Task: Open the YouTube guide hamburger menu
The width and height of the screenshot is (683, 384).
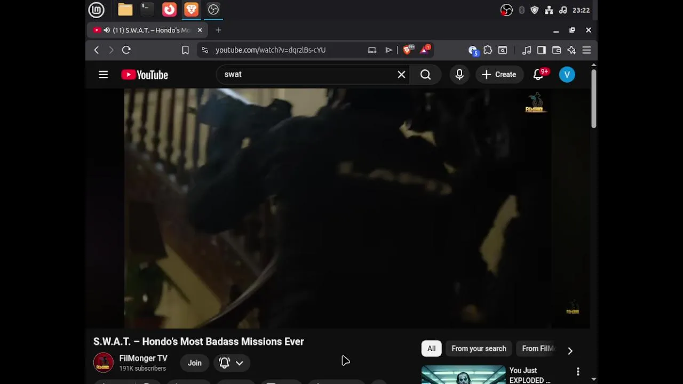Action: pos(104,75)
